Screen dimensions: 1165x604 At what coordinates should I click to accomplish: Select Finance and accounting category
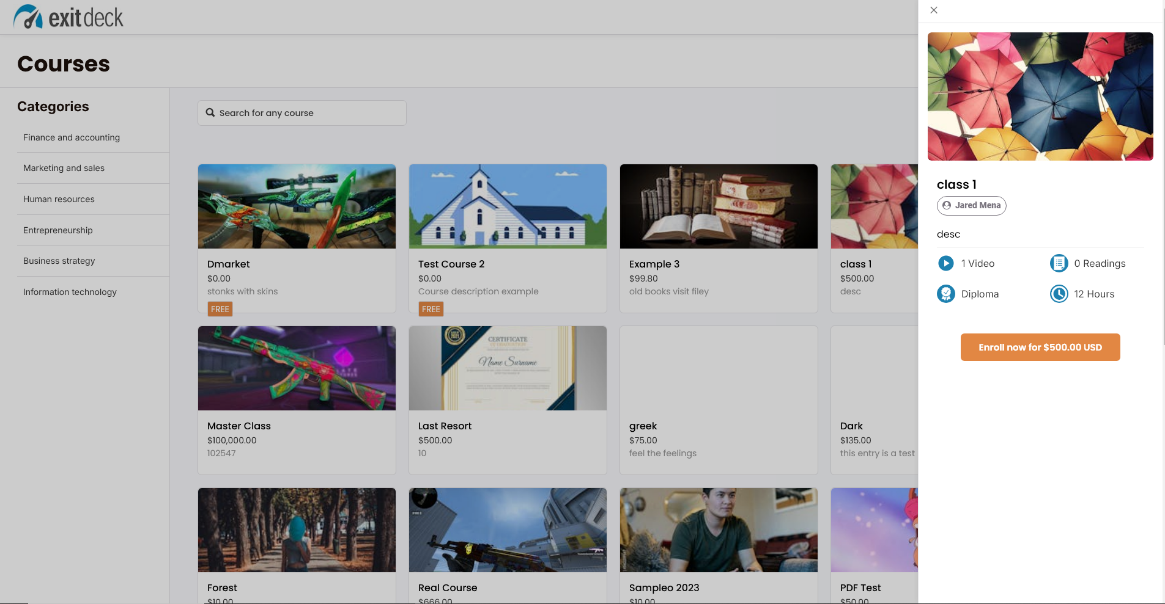pyautogui.click(x=93, y=137)
